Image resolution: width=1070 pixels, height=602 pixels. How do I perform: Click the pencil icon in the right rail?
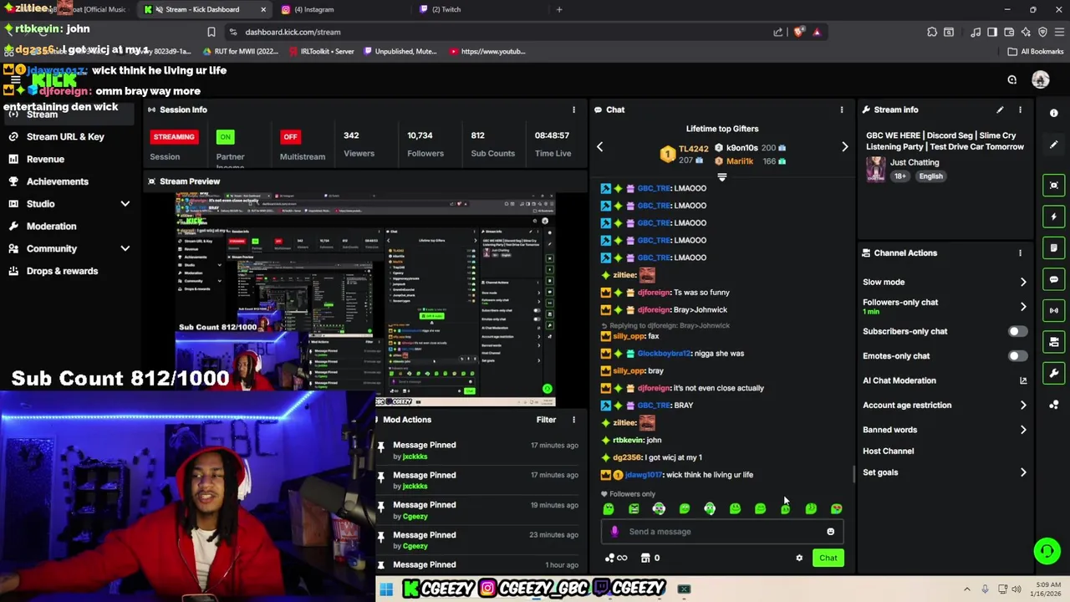[1054, 144]
